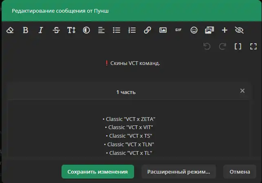Toggle fullscreen editor mode
The width and height of the screenshot is (262, 183).
[x=253, y=47]
